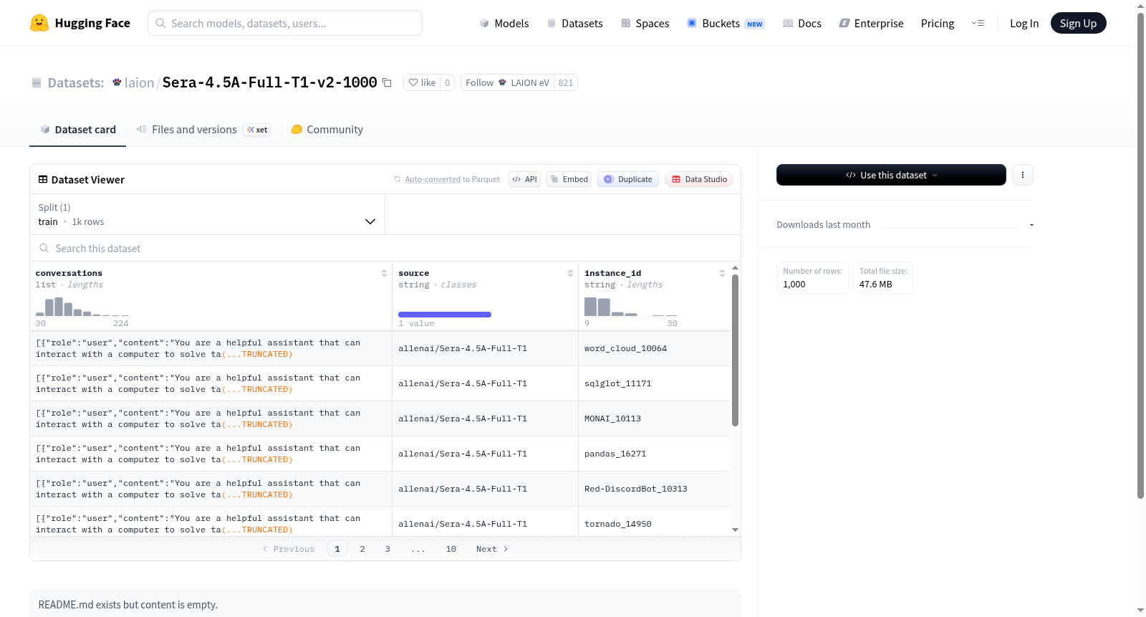Click the dataset title Sera-4.5A-Full-T1-v2-1000

pyautogui.click(x=270, y=82)
